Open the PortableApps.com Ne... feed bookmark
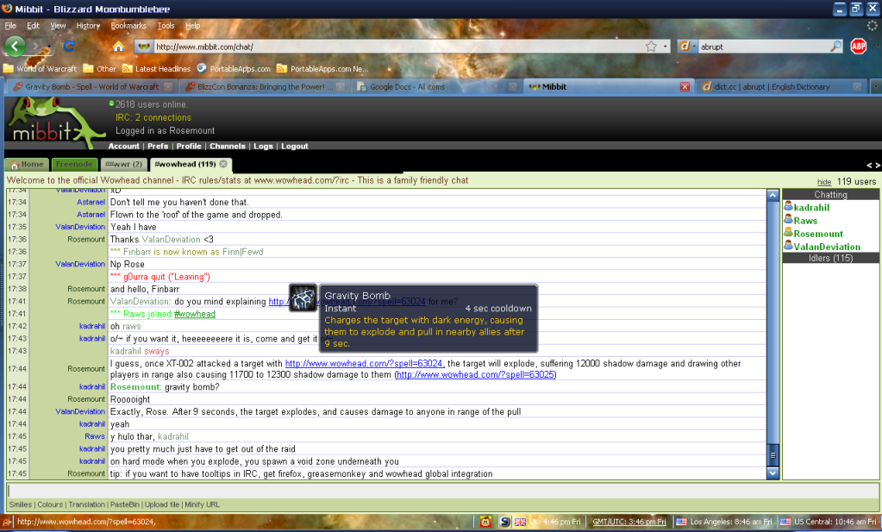This screenshot has height=532, width=882. coord(322,69)
